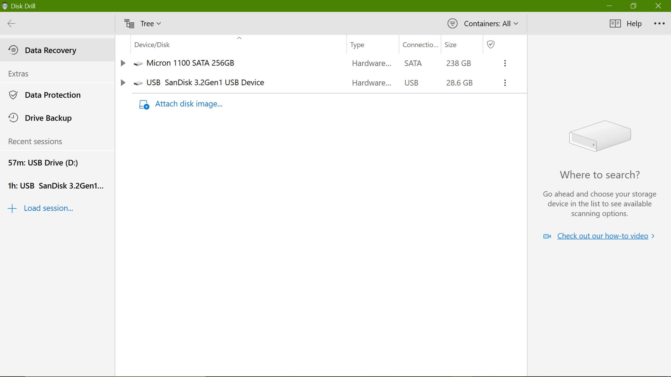Screen dimensions: 671x377
Task: Click the SanDisk USB drive icon
Action: (138, 83)
